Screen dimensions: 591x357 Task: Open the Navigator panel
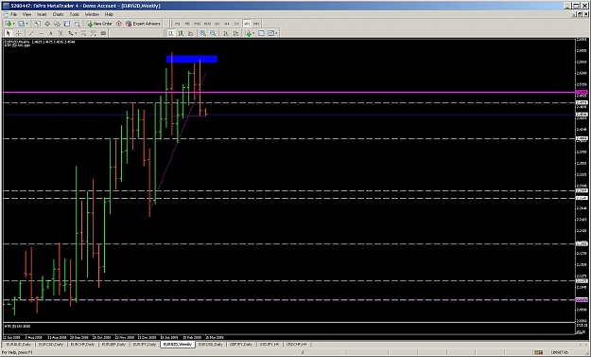click(x=57, y=24)
